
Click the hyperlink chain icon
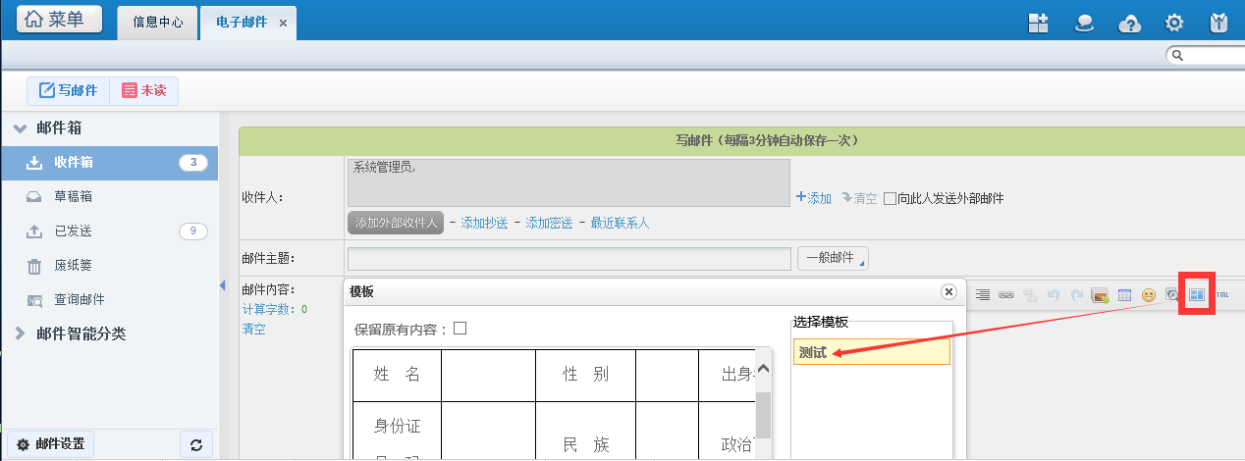click(1006, 294)
